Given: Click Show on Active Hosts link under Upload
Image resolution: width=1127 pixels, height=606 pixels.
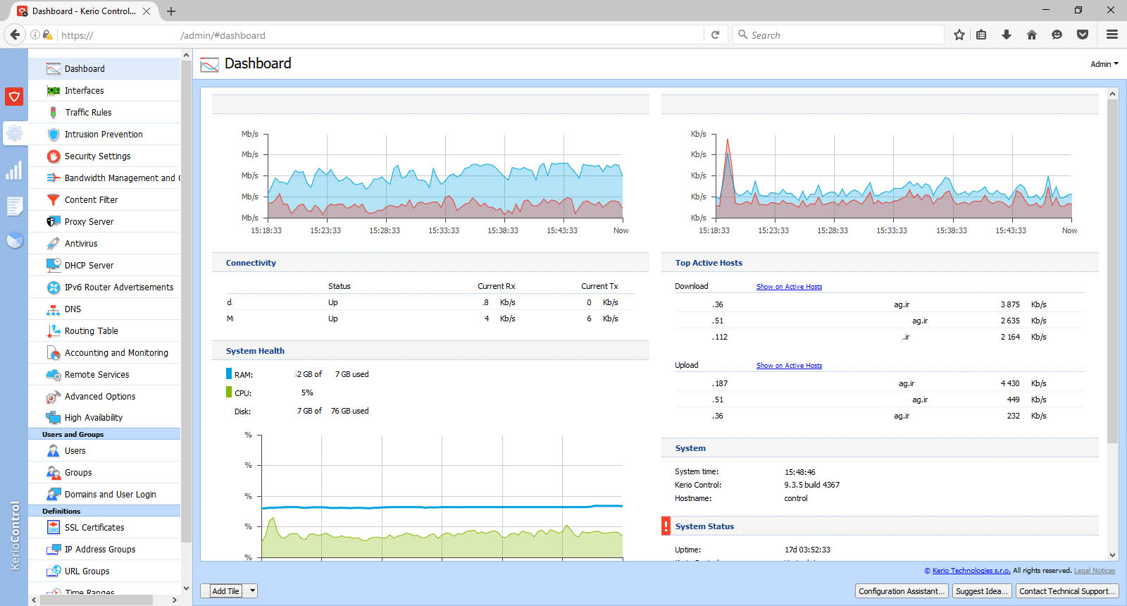Looking at the screenshot, I should [x=789, y=366].
